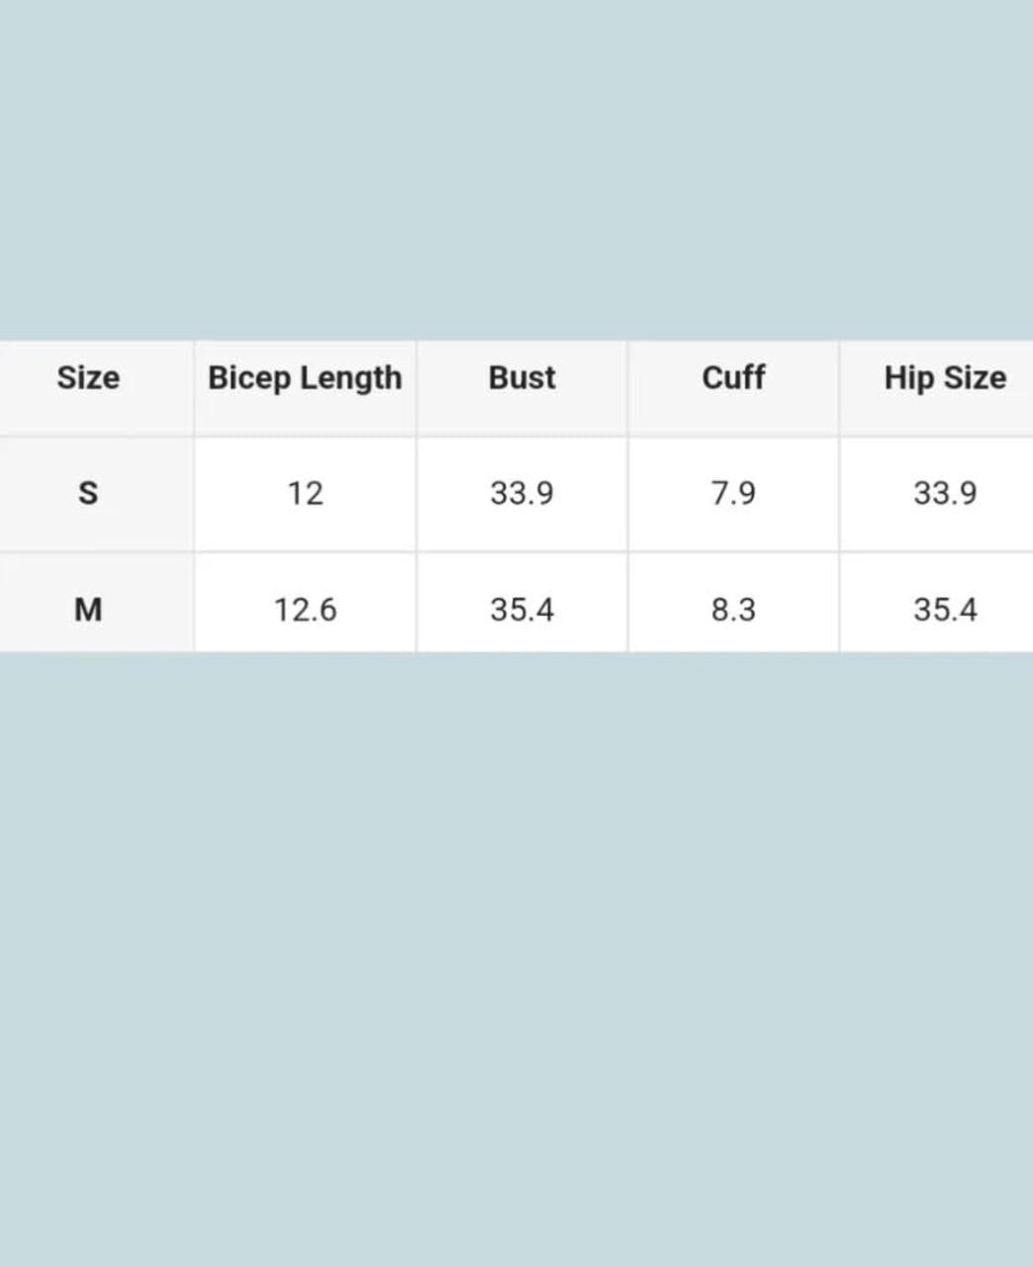Click the Bust value 33.9 for size S
Image resolution: width=1033 pixels, height=1267 pixels.
click(521, 492)
